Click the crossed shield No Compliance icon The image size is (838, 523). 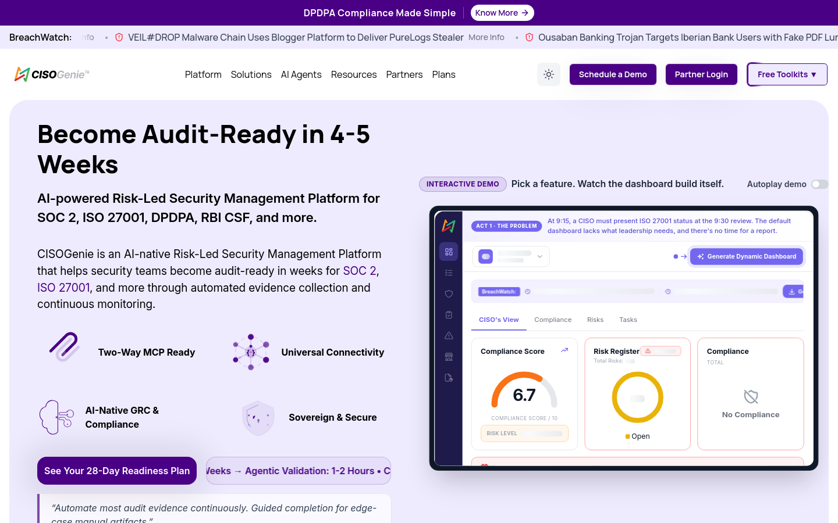(x=751, y=396)
